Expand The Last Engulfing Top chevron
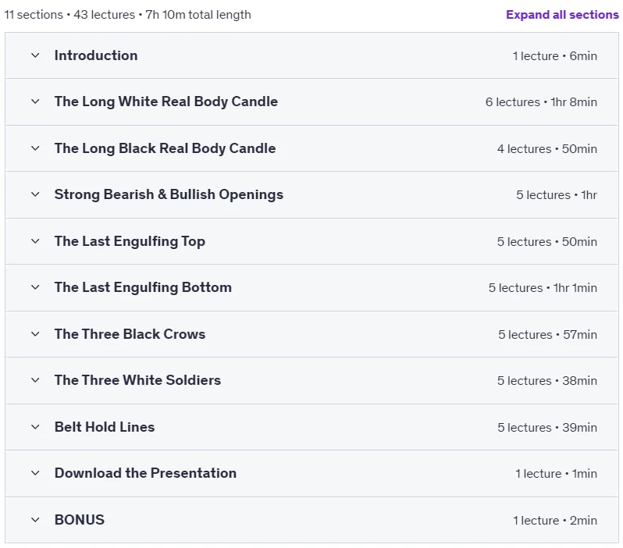Image resolution: width=623 pixels, height=548 pixels. point(35,242)
